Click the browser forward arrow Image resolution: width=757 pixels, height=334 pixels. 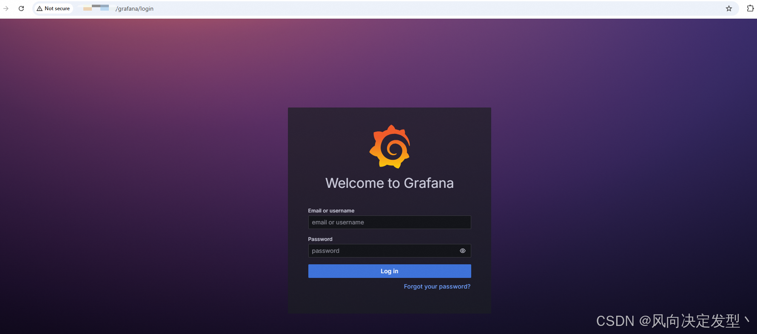[x=6, y=8]
